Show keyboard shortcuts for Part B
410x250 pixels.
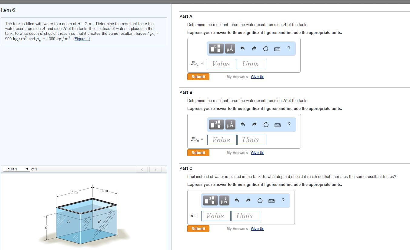pos(278,125)
